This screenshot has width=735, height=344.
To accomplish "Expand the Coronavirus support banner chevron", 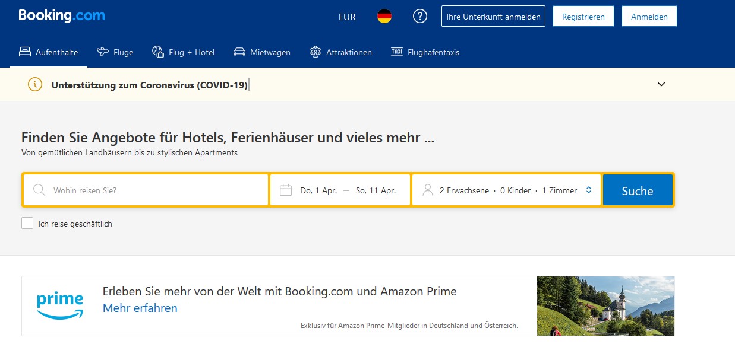I will 661,84.
